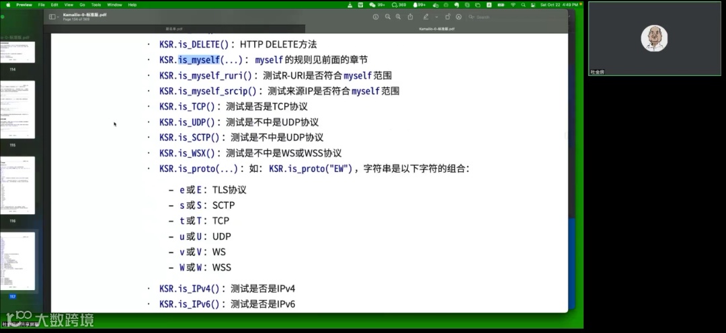Click the text KSR.is_proto("EW")

pos(311,169)
